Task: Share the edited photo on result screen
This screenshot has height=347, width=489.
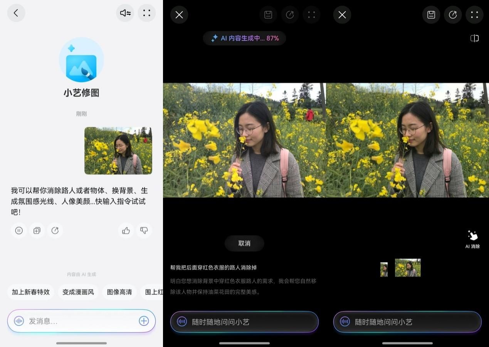Action: click(x=453, y=15)
